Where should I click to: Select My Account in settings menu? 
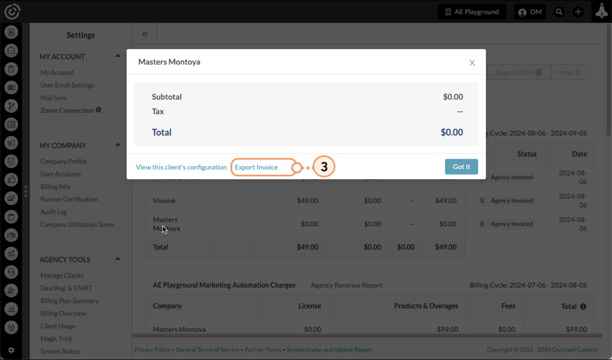57,72
